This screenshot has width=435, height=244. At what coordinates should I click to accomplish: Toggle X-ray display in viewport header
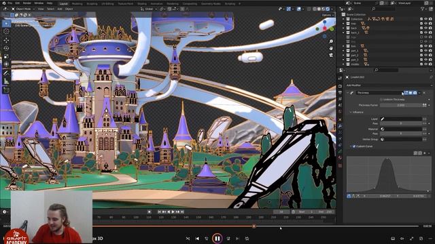point(309,9)
